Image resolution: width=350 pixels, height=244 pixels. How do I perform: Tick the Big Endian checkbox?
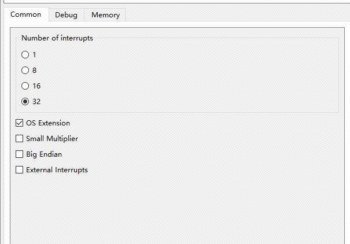click(x=20, y=154)
